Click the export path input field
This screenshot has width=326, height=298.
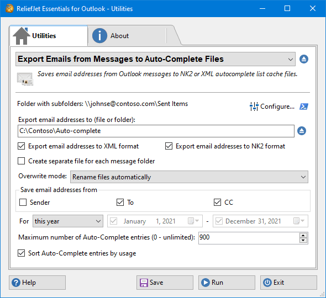tap(156, 131)
